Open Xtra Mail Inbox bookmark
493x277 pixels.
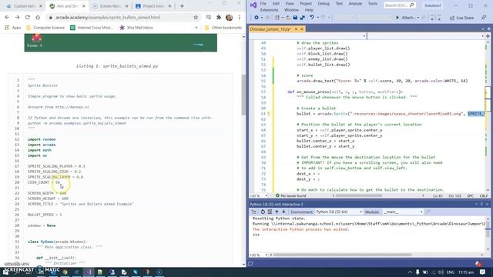tap(136, 28)
